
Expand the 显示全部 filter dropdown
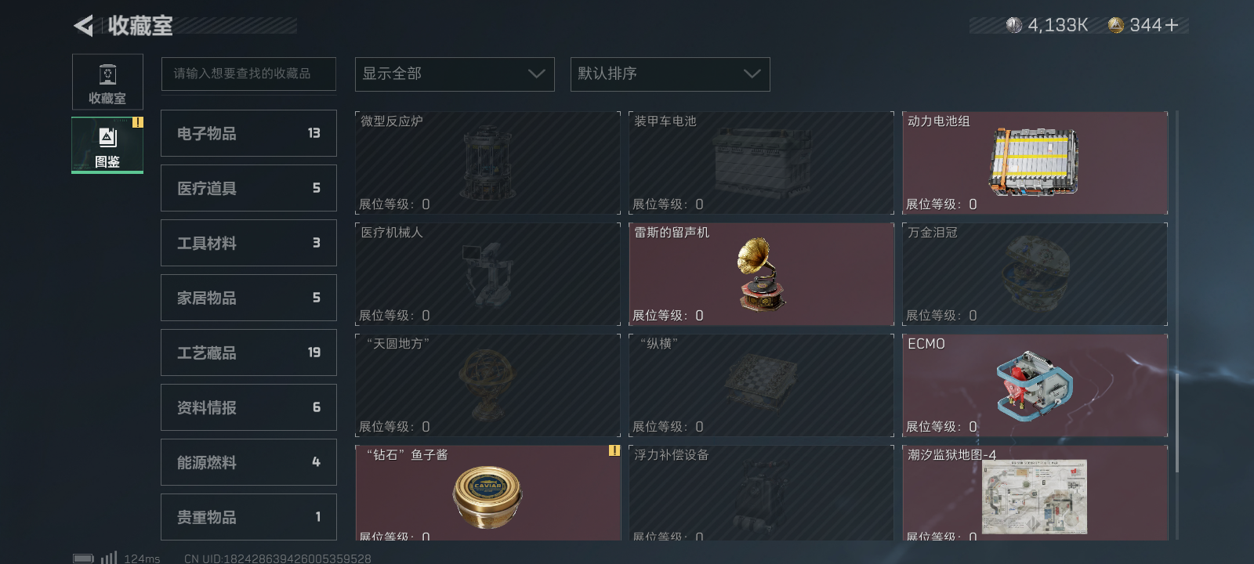[x=455, y=74]
